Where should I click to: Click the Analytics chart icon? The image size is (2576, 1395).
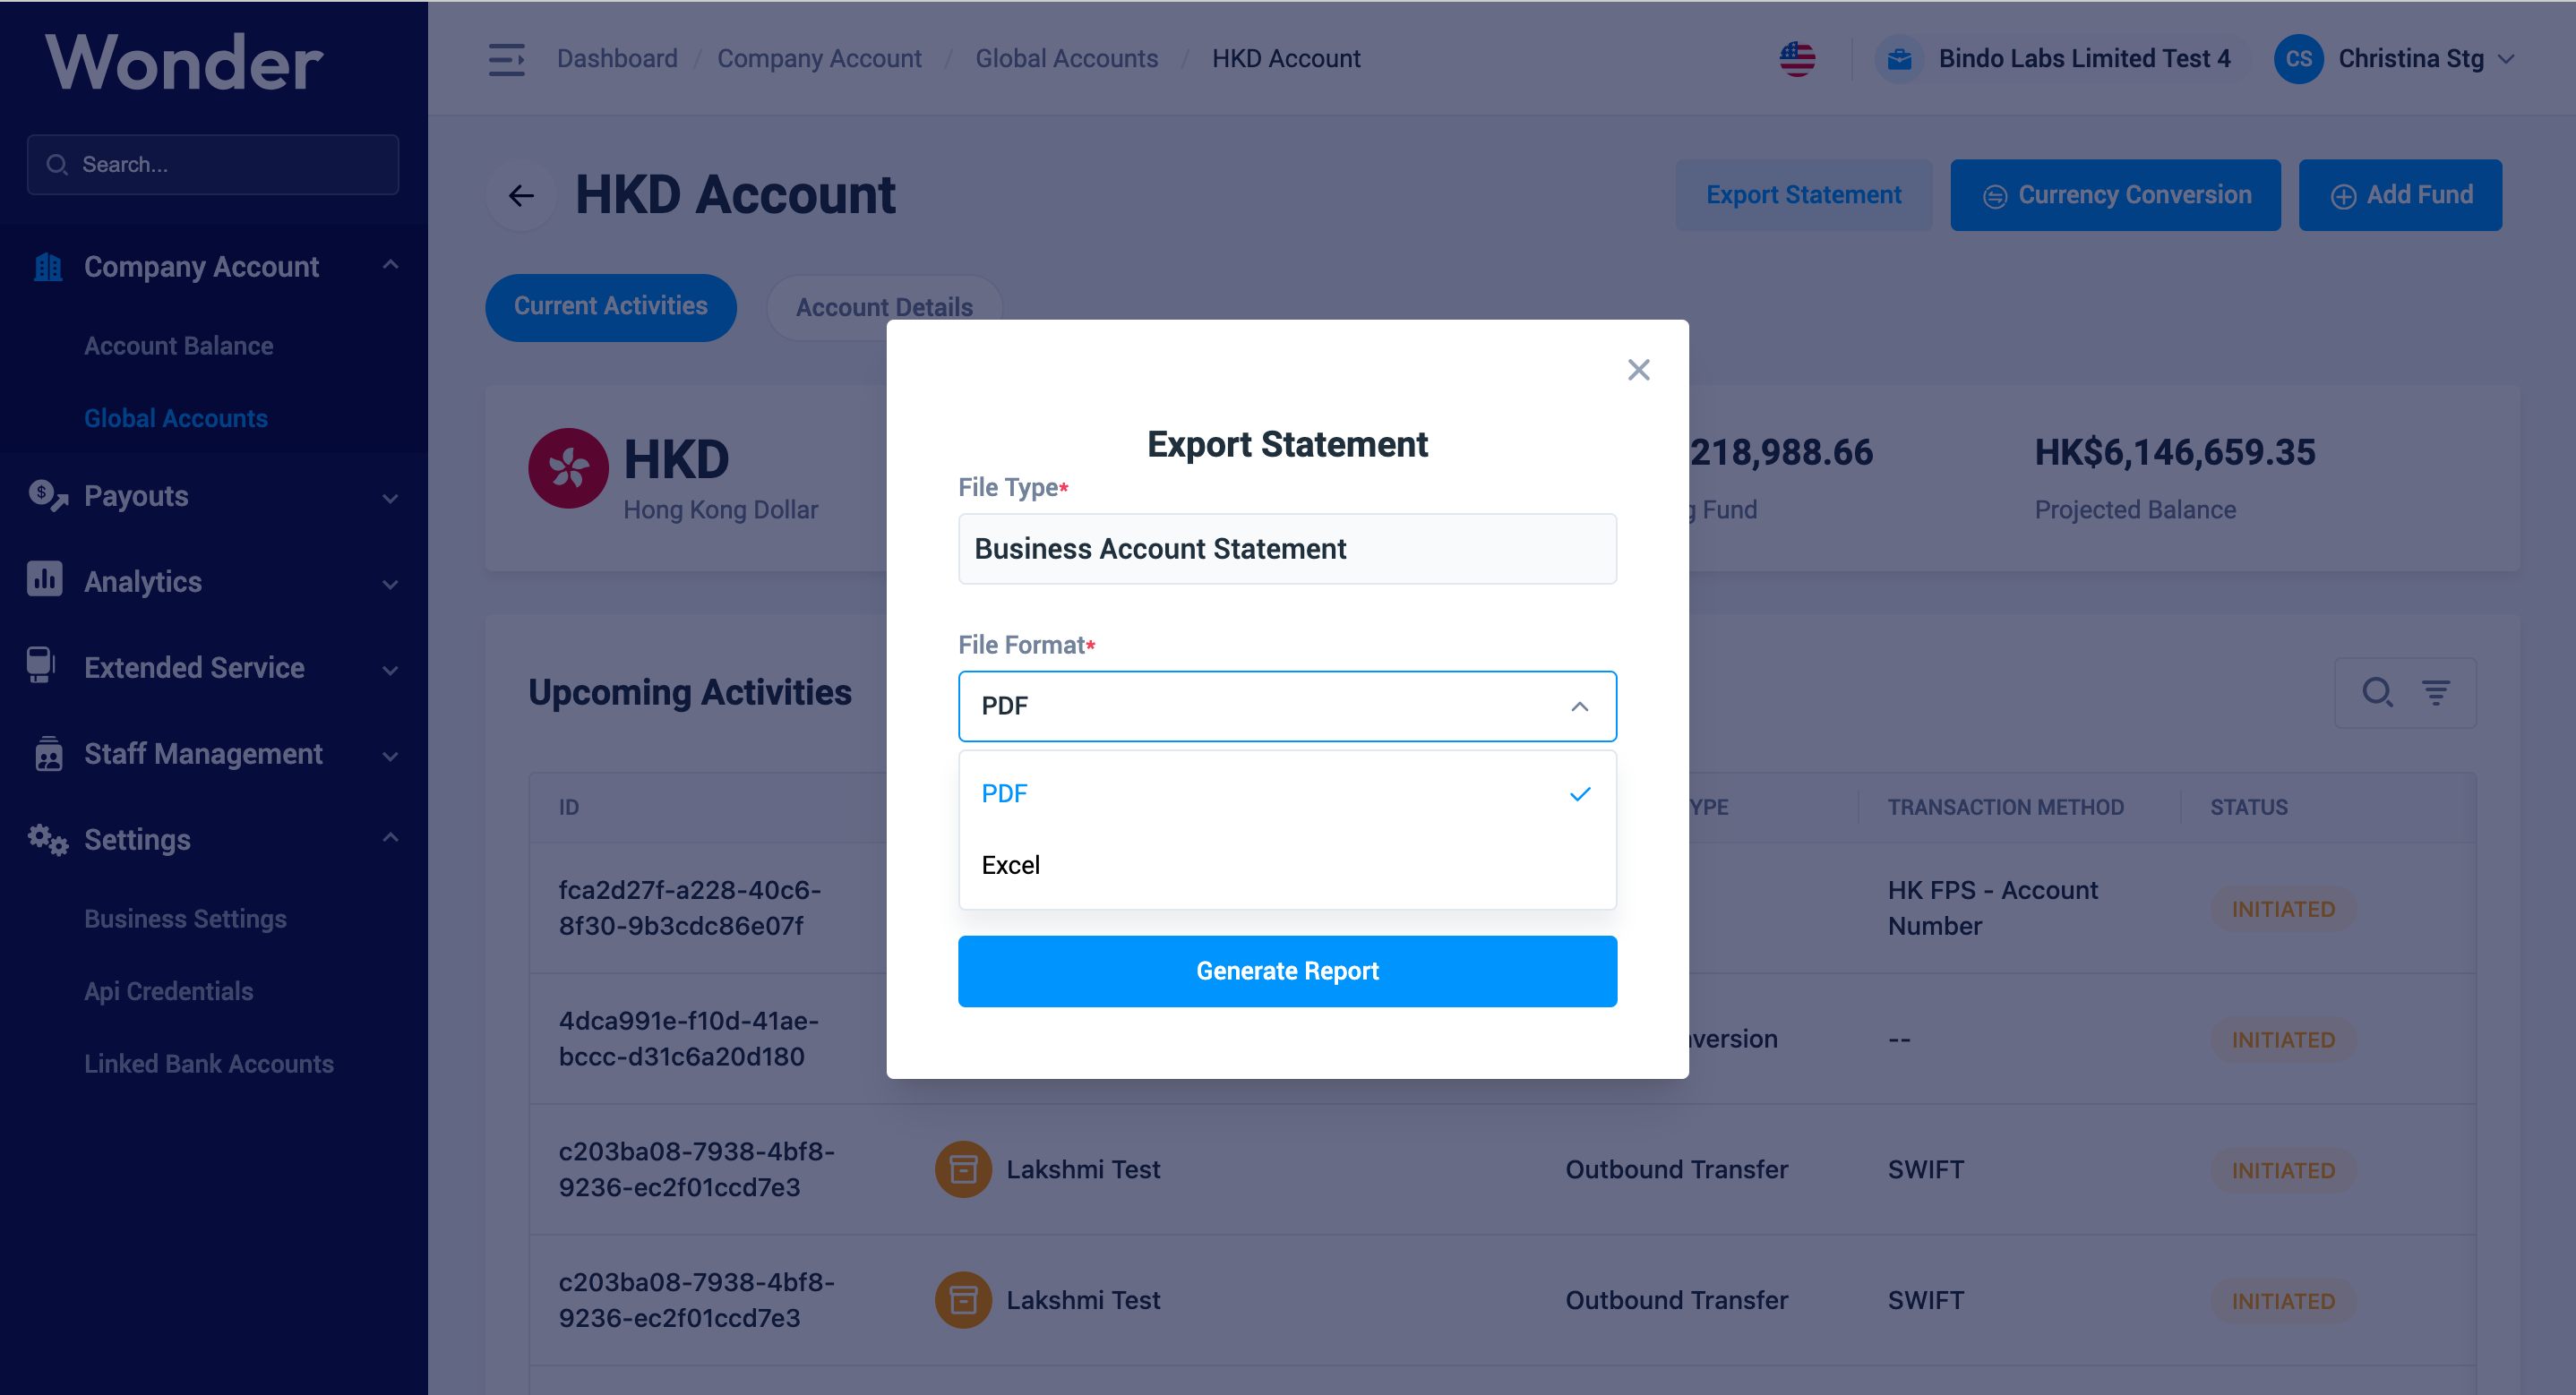(45, 580)
